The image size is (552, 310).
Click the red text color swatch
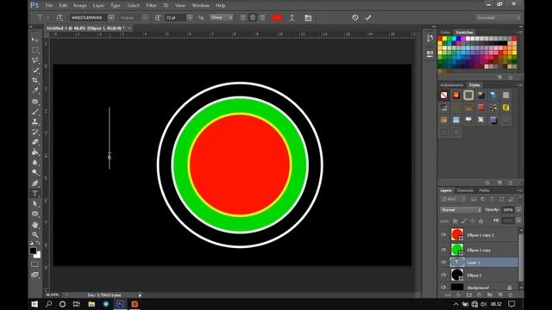click(x=277, y=17)
